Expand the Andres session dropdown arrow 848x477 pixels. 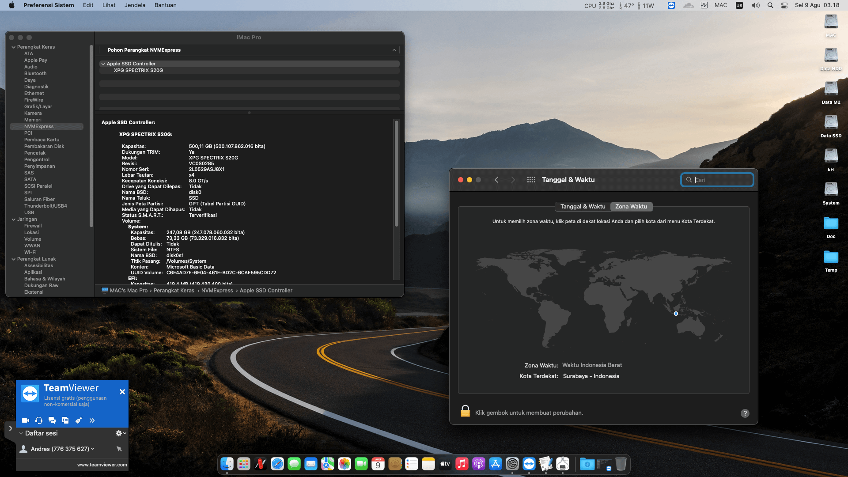click(93, 449)
